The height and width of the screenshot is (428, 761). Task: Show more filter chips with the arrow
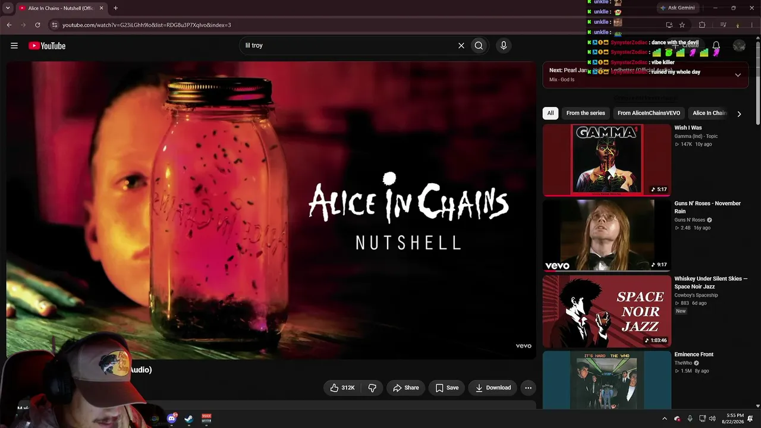[739, 114]
